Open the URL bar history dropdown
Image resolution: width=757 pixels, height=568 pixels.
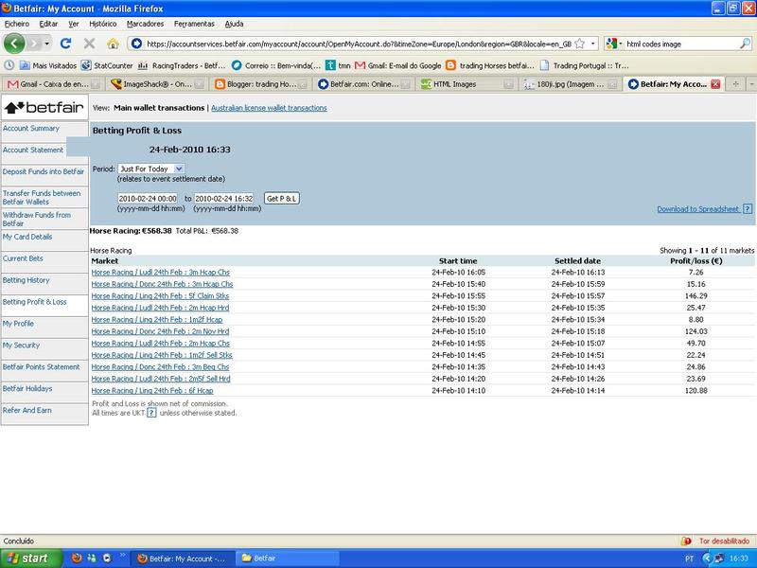pyautogui.click(x=593, y=44)
